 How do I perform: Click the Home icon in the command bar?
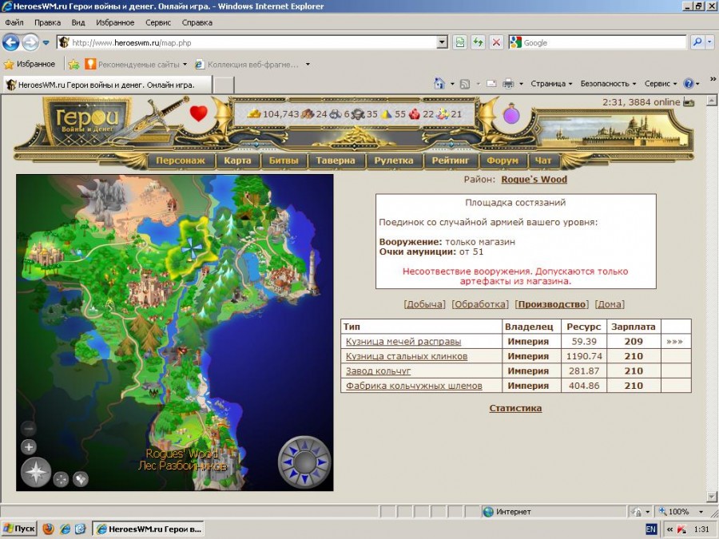[x=439, y=83]
